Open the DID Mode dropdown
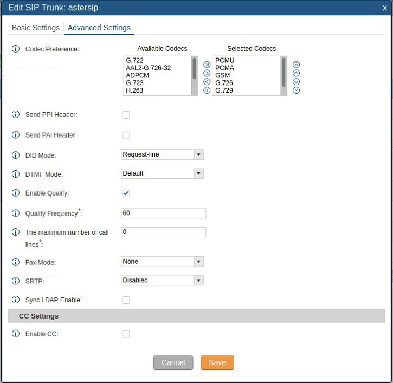This screenshot has height=383, width=393. pyautogui.click(x=163, y=154)
